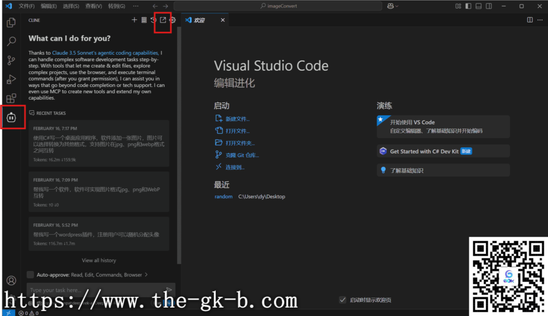Open the Extensions view
This screenshot has width=548, height=316.
coord(11,98)
